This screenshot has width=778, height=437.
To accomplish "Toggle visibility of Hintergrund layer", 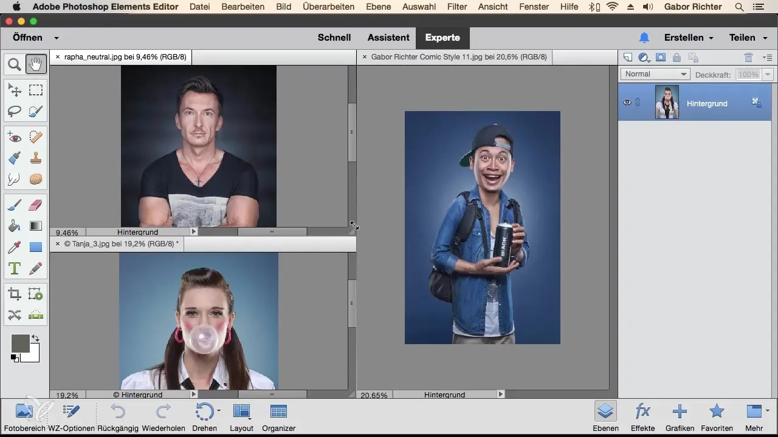I will (x=627, y=103).
